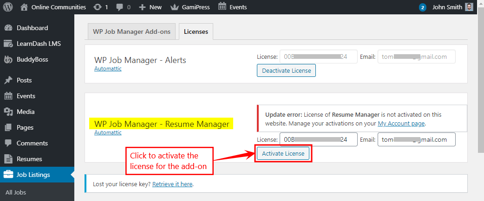Click the Comments speech bubble sidebar icon
Screen dimensions: 484x201
(x=8, y=144)
